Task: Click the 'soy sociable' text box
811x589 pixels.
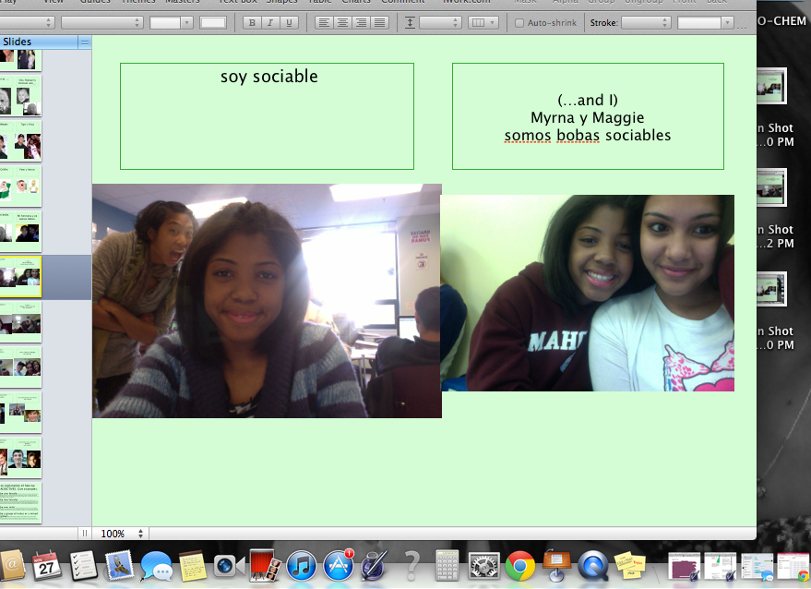Action: click(x=267, y=115)
